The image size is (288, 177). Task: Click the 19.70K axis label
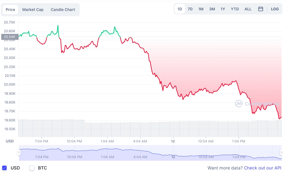pyautogui.click(x=10, y=111)
